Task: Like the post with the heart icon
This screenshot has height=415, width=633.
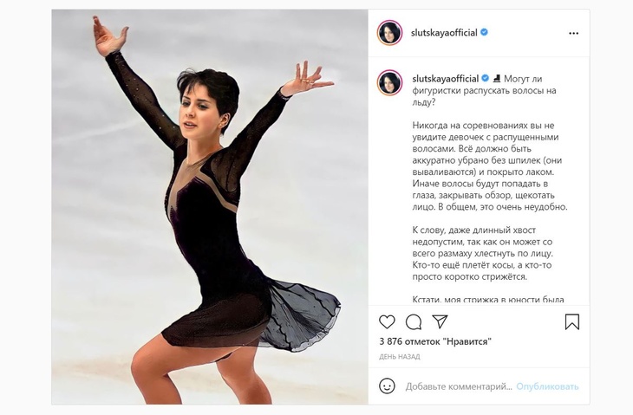Action: click(x=387, y=321)
